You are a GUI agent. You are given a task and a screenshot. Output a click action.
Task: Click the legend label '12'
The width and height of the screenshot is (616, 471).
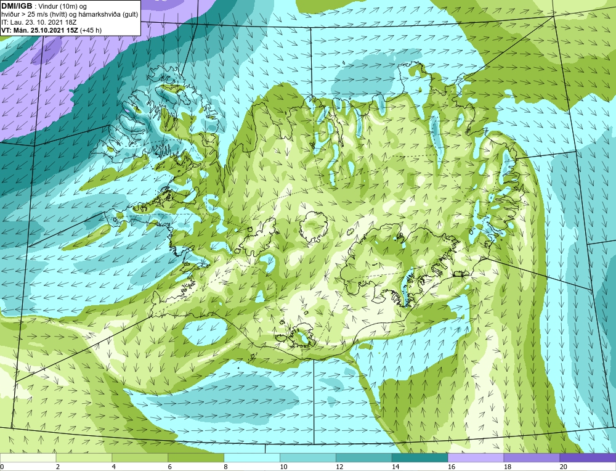339,467
